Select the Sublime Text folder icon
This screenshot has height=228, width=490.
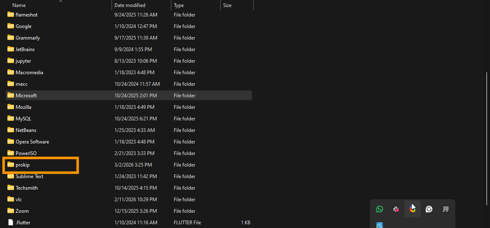tap(11, 176)
